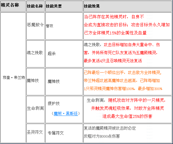Select the 生命剥离 skill name cell

36,109
